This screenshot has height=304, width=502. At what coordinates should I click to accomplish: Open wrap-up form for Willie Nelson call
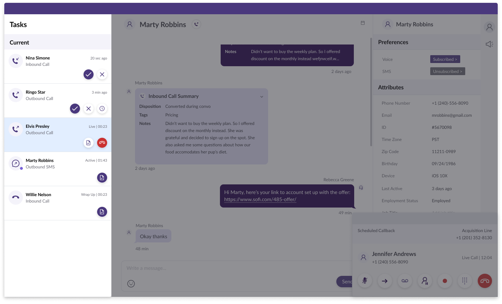[102, 212]
